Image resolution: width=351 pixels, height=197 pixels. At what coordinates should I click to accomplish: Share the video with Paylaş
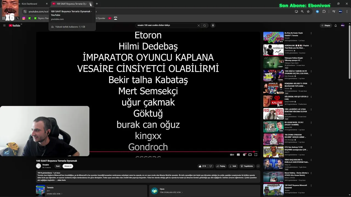click(221, 166)
